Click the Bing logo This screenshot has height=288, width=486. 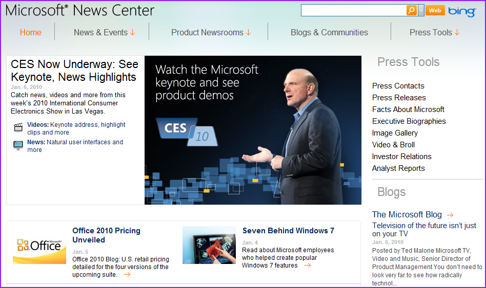point(462,11)
